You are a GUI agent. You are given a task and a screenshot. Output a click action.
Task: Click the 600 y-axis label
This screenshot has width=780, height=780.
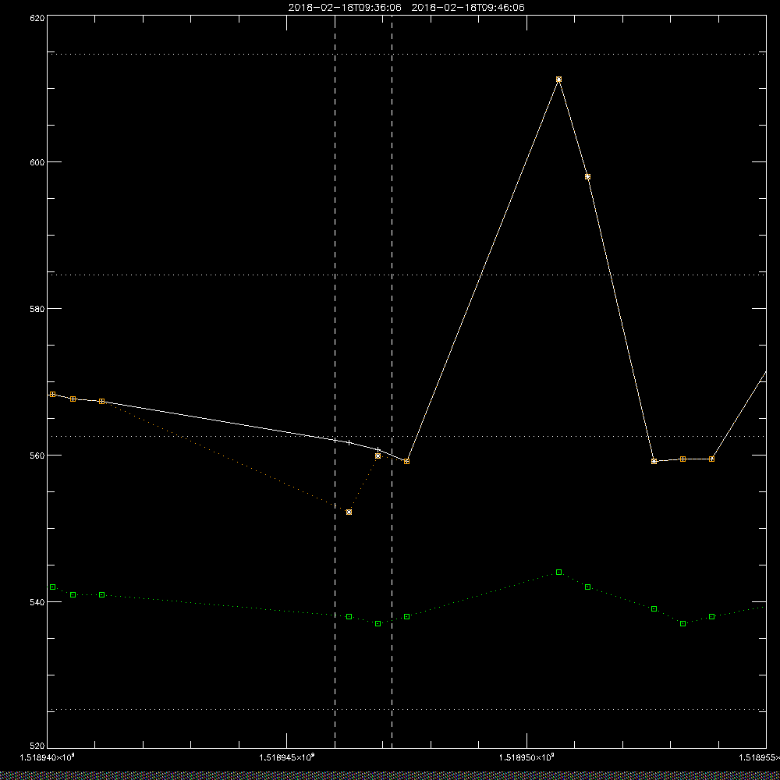tap(38, 162)
